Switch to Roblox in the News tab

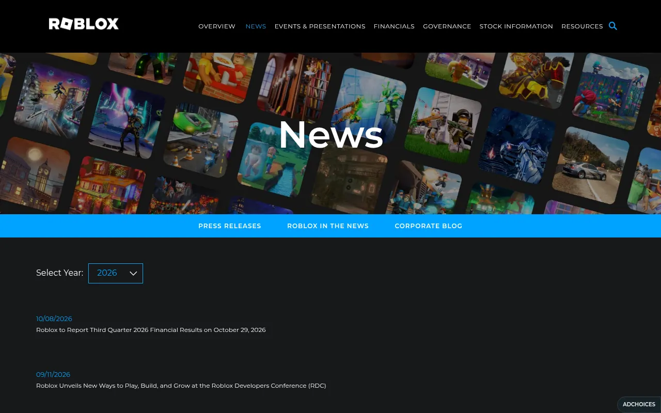point(328,226)
